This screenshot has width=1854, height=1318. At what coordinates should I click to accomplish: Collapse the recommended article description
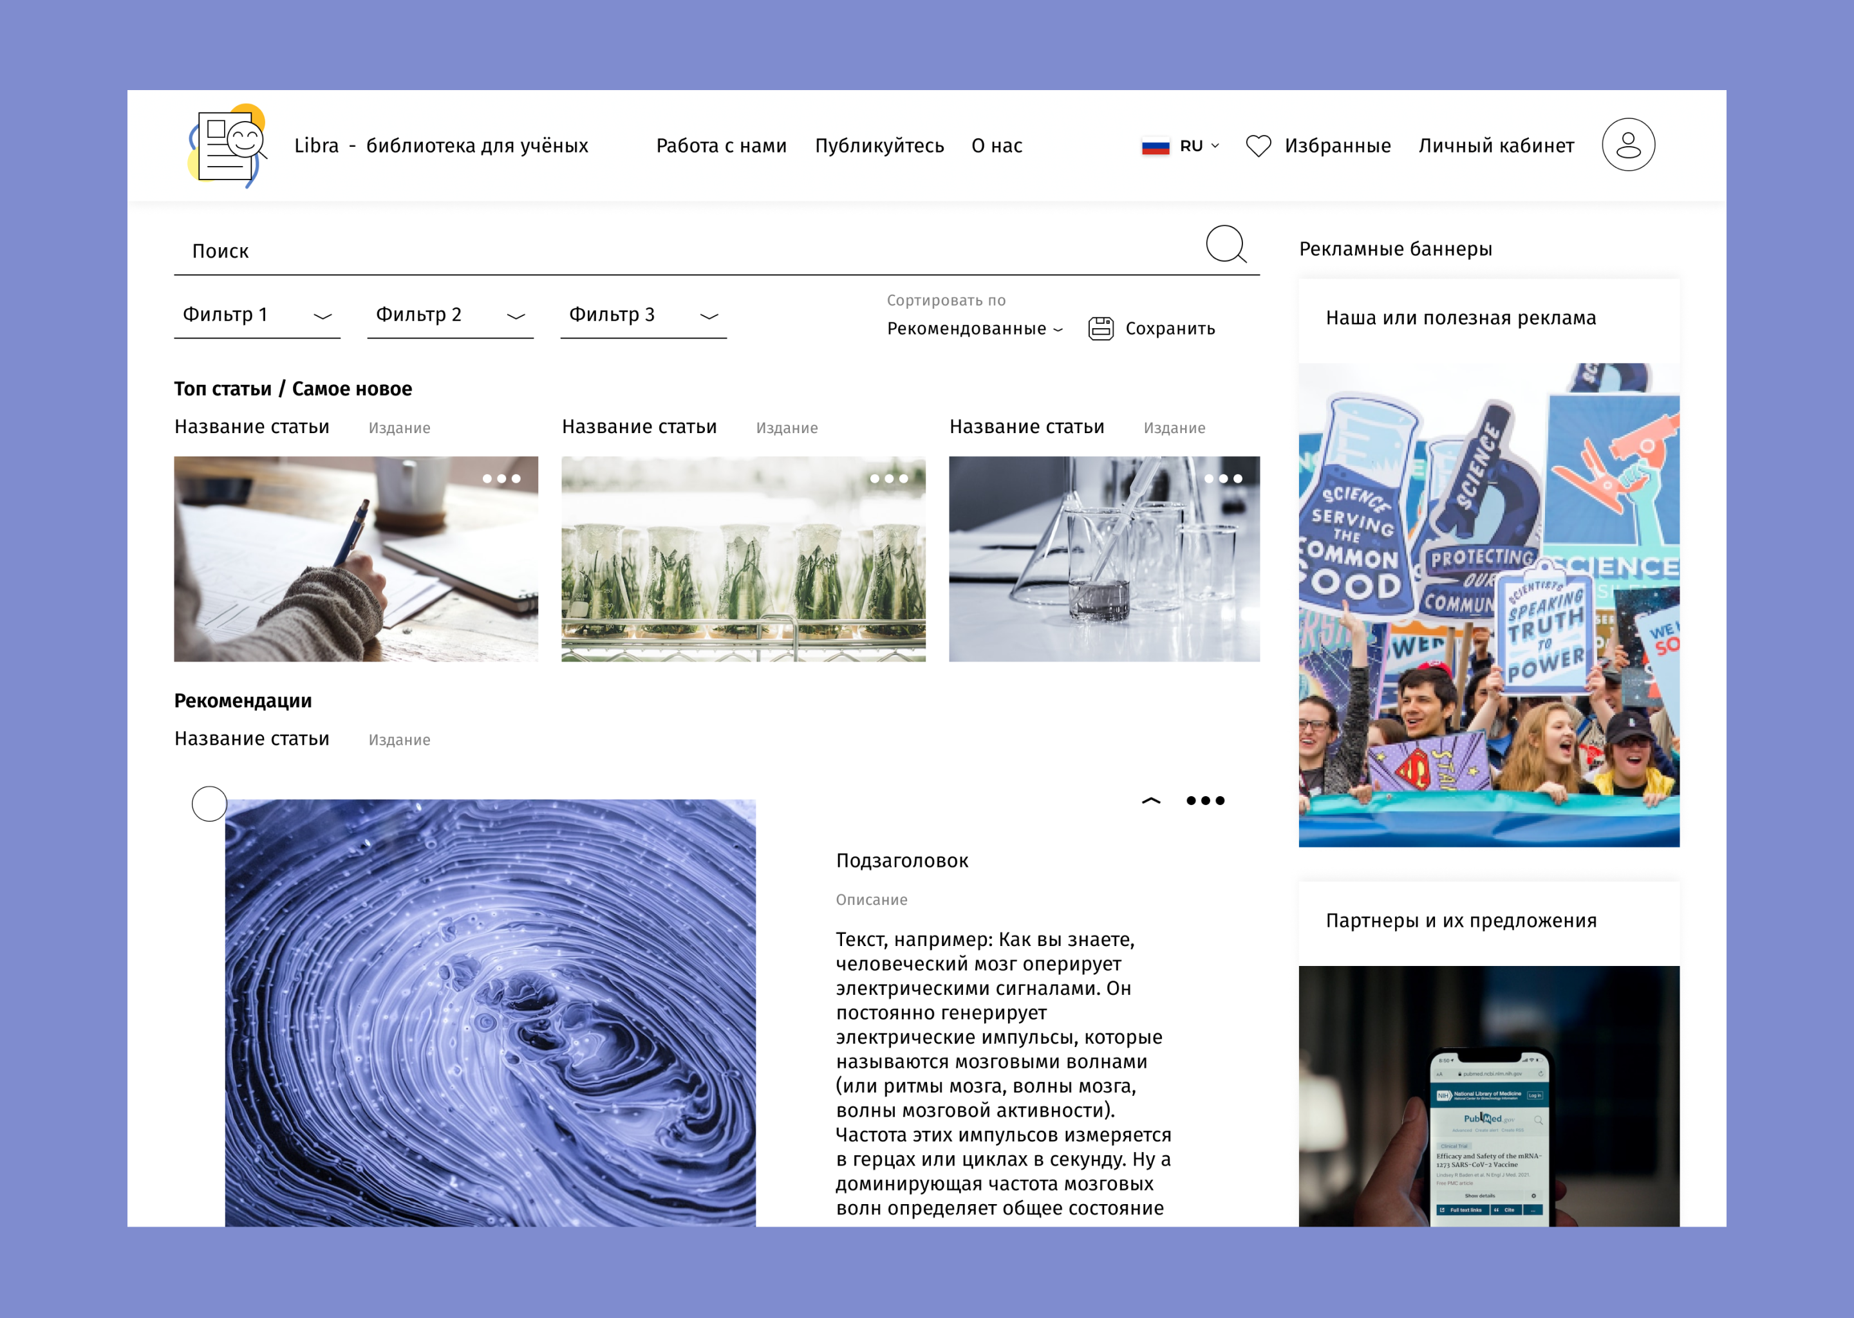pyautogui.click(x=1151, y=800)
